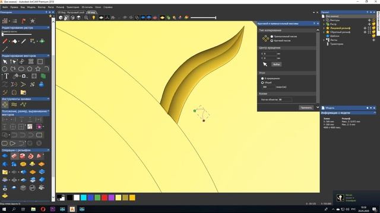Viewport: 380px width, 213px height.
Task: Select the rectangle vector drawing tool
Action: click(40, 62)
